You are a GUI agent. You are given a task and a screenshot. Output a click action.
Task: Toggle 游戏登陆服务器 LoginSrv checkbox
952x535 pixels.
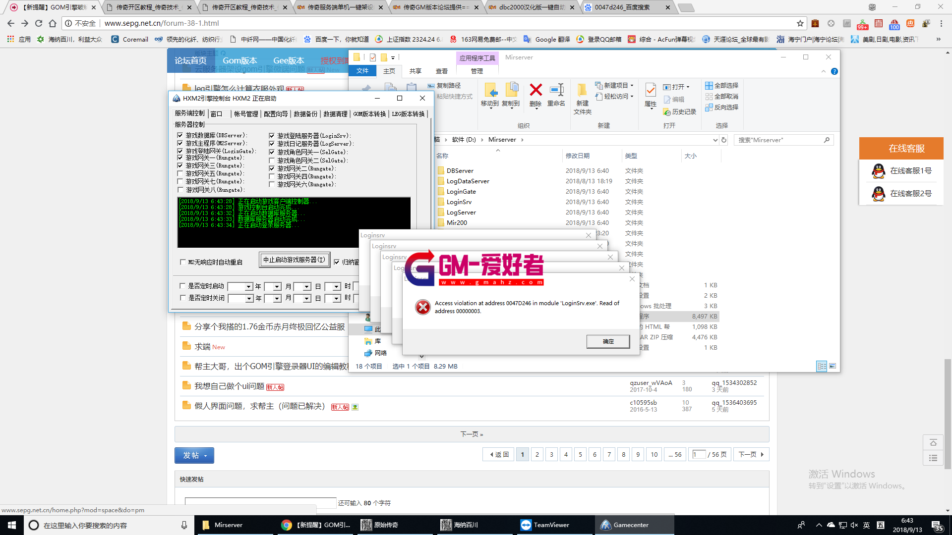click(271, 135)
